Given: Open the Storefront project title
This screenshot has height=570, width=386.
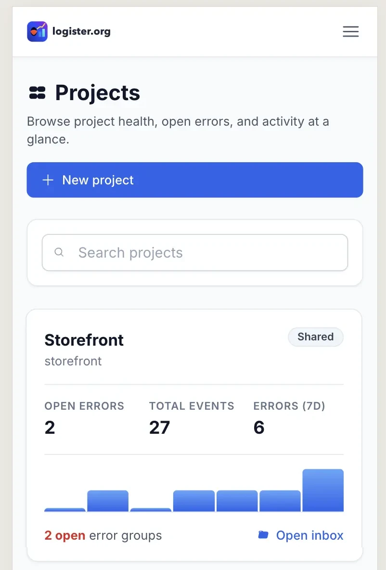Looking at the screenshot, I should [84, 340].
